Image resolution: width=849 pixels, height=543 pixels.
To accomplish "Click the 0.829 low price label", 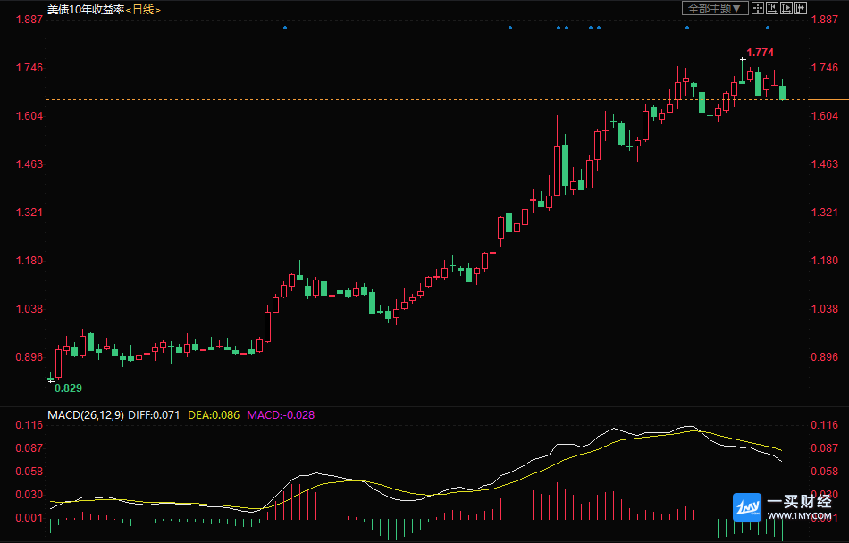I will (69, 388).
